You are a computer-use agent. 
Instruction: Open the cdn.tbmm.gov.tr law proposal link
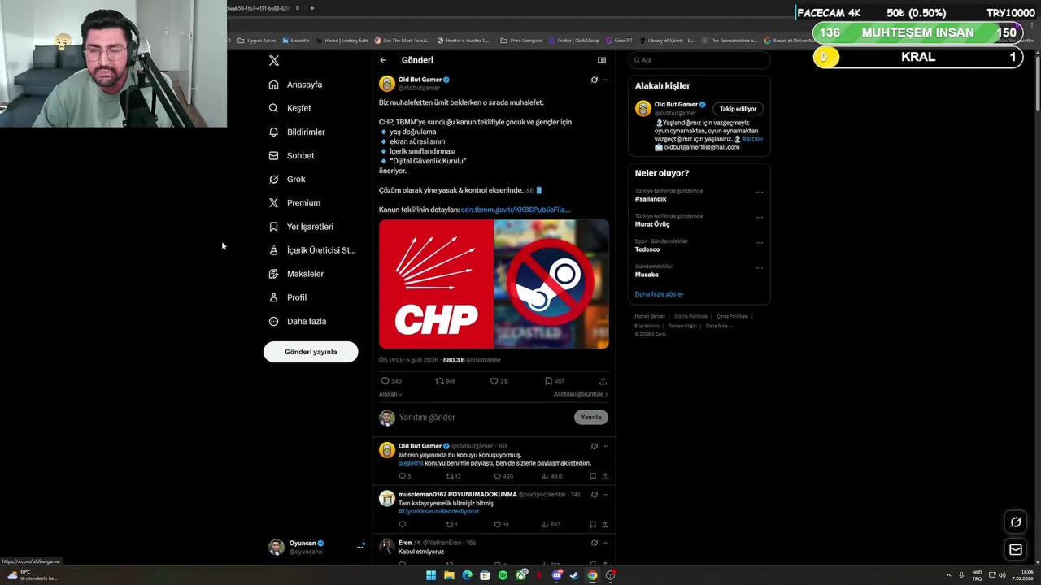point(516,210)
